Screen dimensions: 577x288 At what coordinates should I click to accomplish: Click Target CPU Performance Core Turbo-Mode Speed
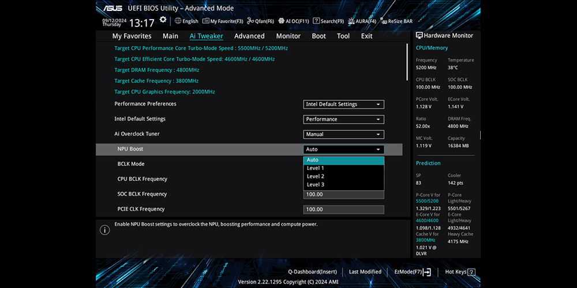click(201, 48)
